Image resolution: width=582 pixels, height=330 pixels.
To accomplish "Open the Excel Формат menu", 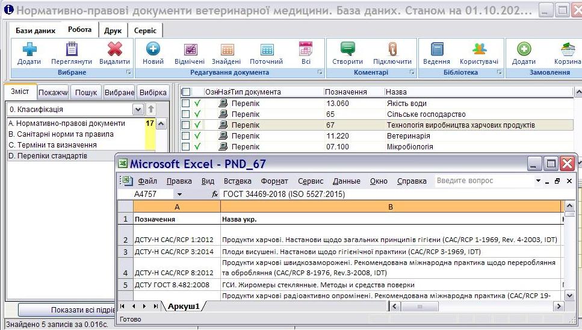I will [274, 181].
